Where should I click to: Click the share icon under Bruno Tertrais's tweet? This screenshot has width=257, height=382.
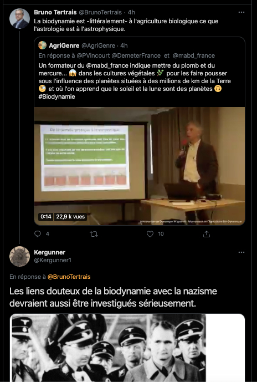point(207,234)
